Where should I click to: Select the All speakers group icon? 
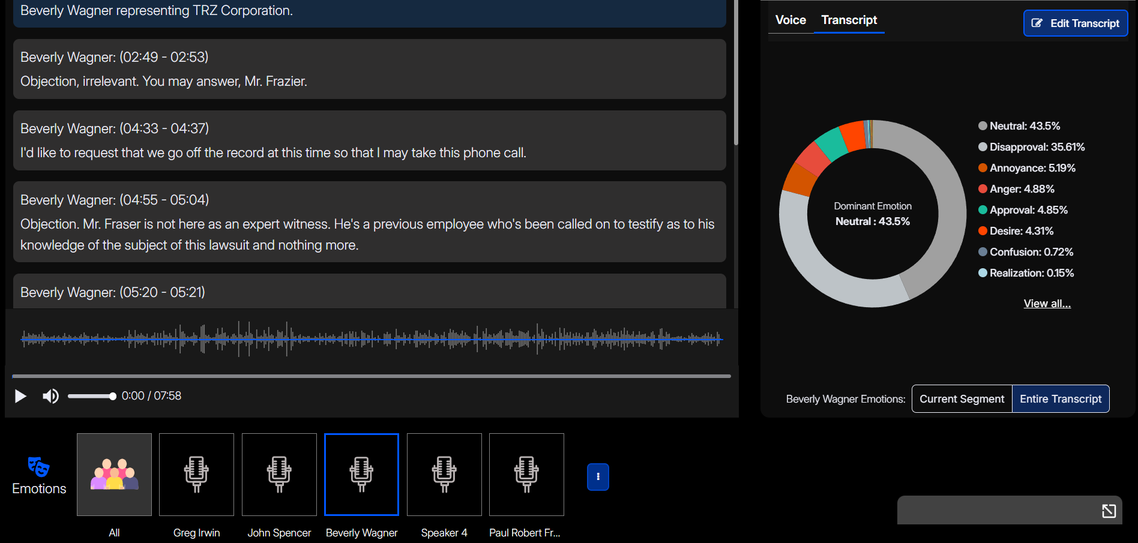114,474
